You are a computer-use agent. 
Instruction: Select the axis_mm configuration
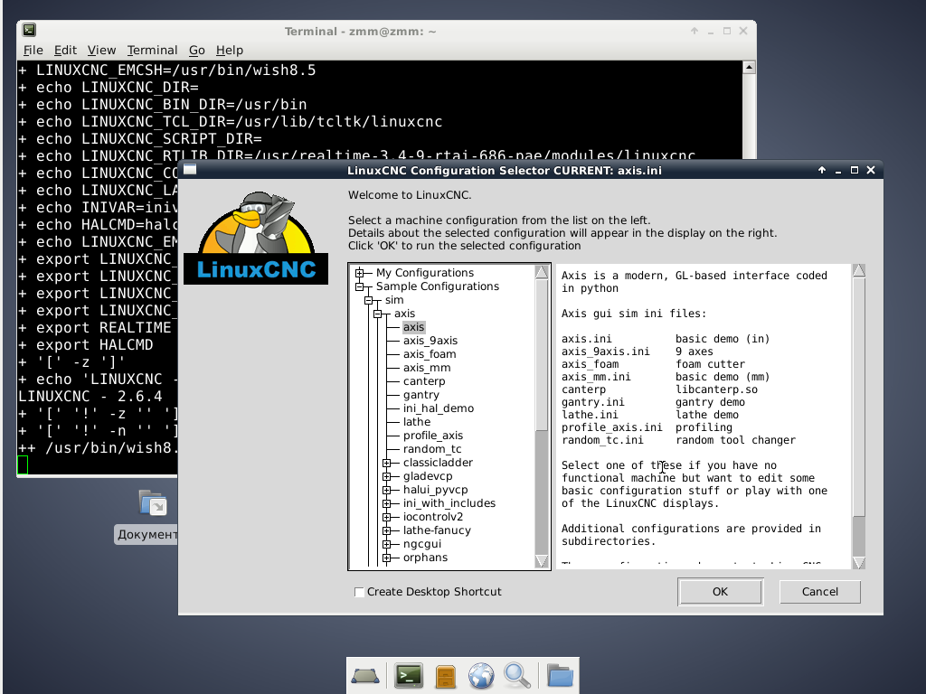click(x=427, y=368)
